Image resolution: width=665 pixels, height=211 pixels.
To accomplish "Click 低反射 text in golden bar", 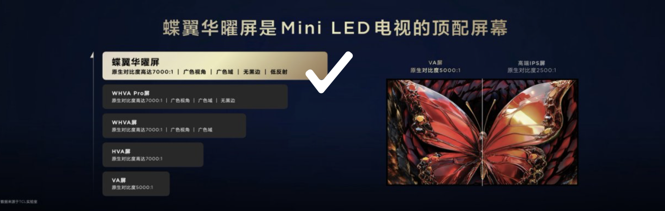I will (x=279, y=72).
